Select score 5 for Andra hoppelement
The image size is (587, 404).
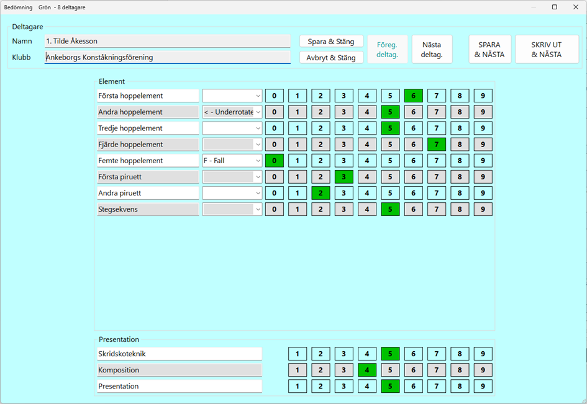coord(390,112)
